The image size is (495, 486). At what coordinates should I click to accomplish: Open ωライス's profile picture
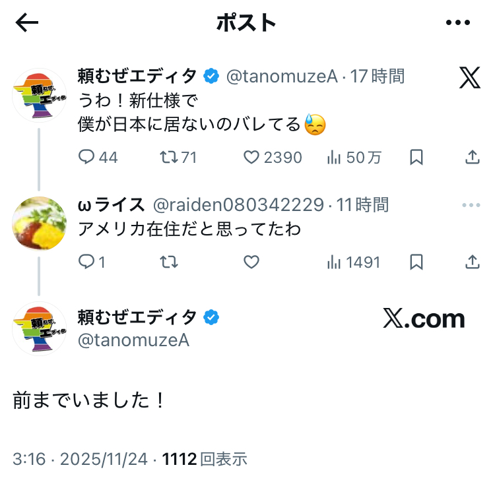tap(40, 222)
